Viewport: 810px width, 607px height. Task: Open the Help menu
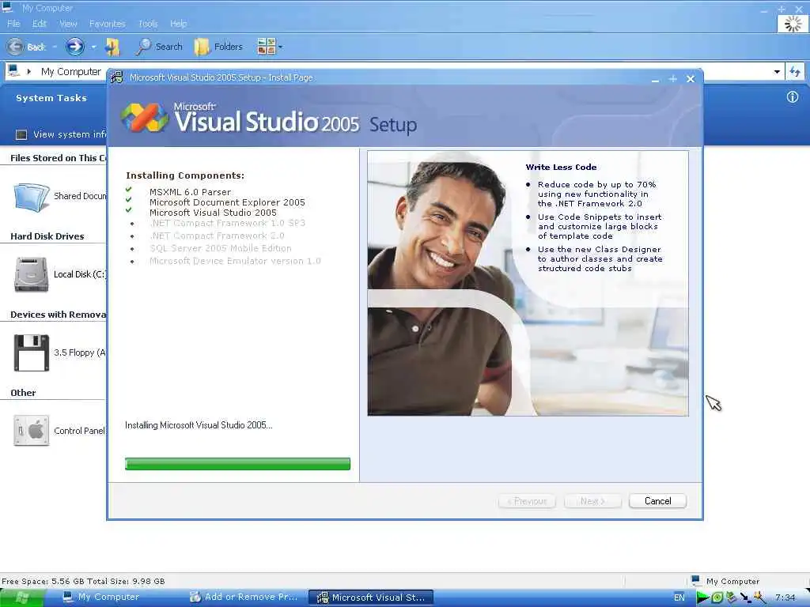(178, 24)
